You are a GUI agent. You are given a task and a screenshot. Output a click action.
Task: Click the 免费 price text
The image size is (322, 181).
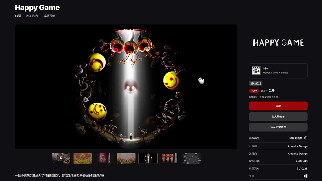pos(271,91)
